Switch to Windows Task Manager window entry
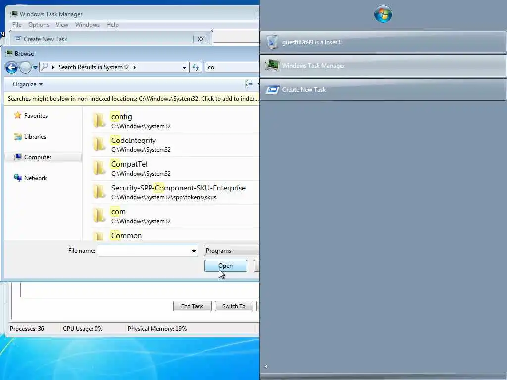The image size is (507, 380). pos(383,66)
